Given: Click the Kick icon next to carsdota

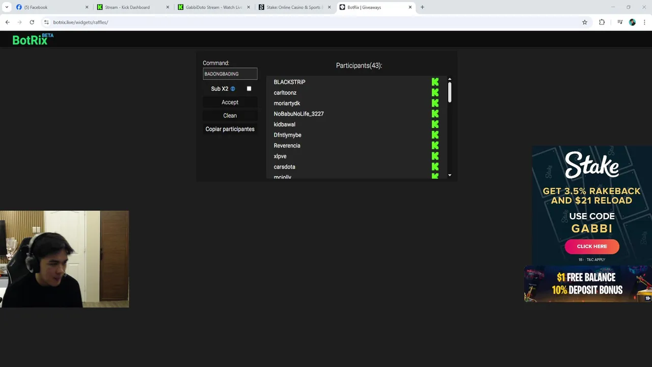Looking at the screenshot, I should 435,167.
